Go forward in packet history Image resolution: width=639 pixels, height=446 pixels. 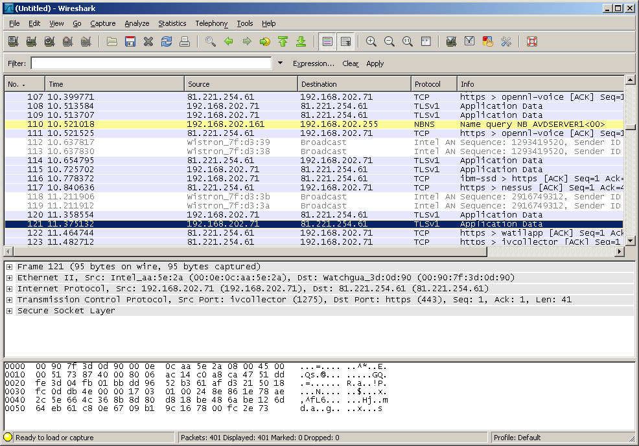247,41
